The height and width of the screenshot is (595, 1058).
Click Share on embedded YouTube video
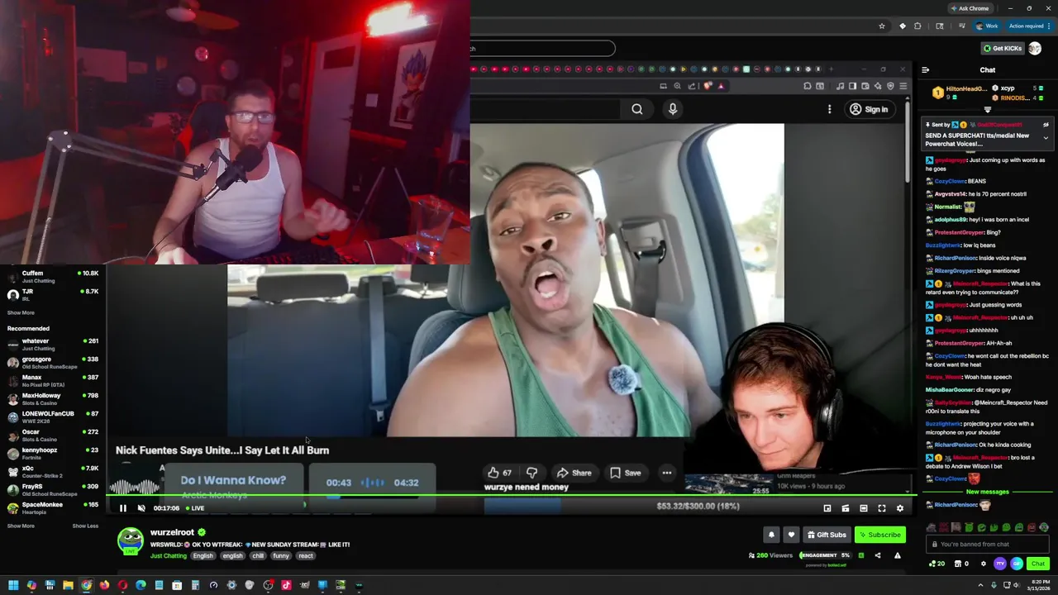pos(574,473)
